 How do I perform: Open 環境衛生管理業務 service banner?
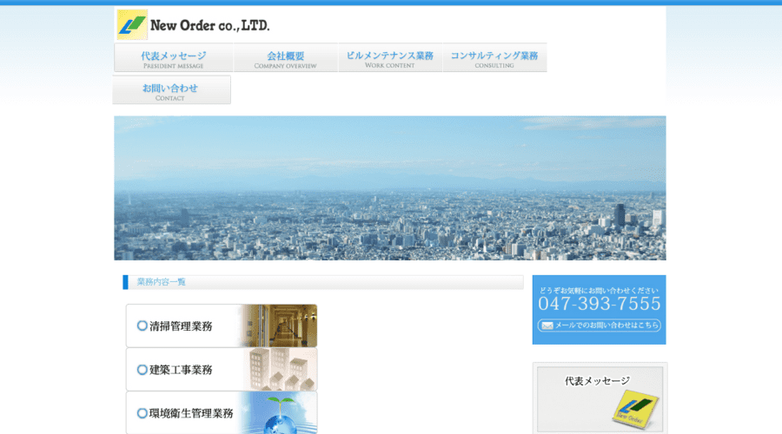[x=222, y=412]
